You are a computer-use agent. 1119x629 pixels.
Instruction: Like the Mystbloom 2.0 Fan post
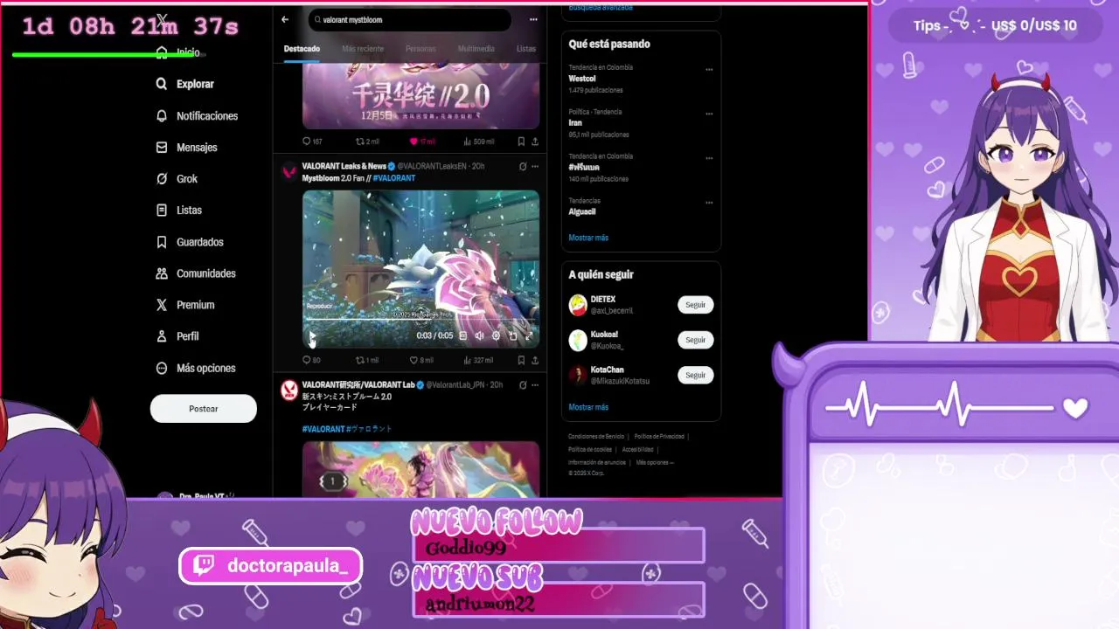point(421,360)
